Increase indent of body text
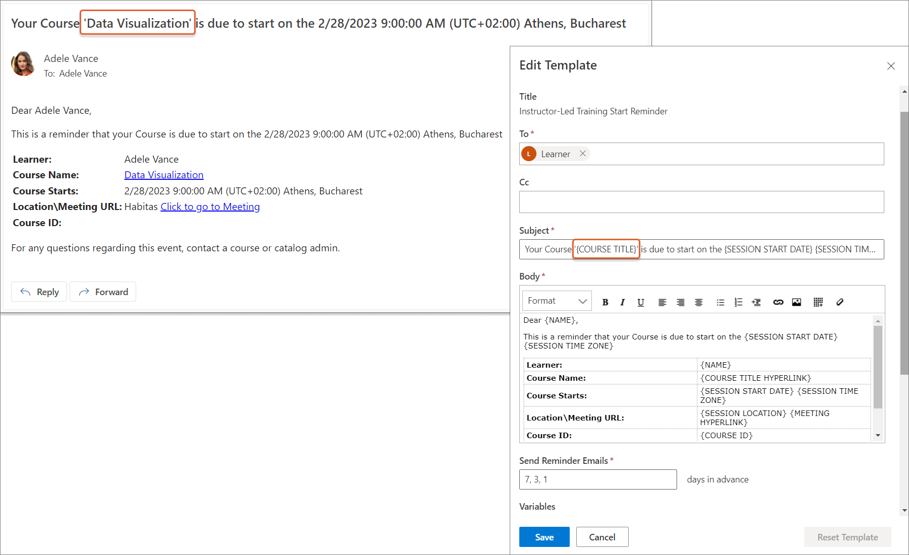The image size is (909, 555). click(756, 302)
